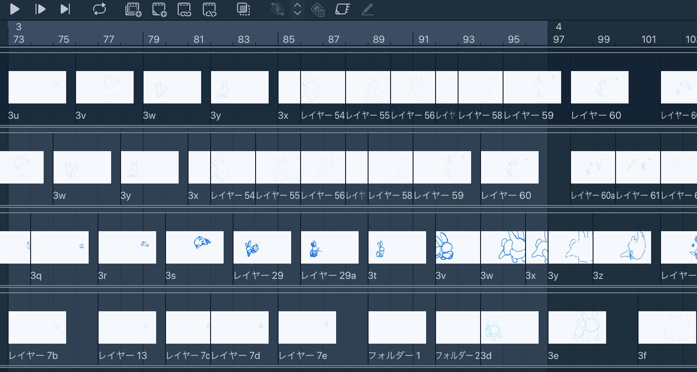Select the レイヤー 7d cel thumbnail
The height and width of the screenshot is (372, 697).
(240, 327)
